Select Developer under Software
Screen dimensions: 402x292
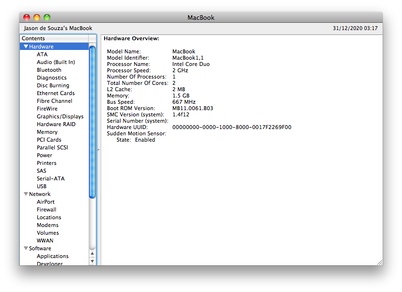coord(49,263)
